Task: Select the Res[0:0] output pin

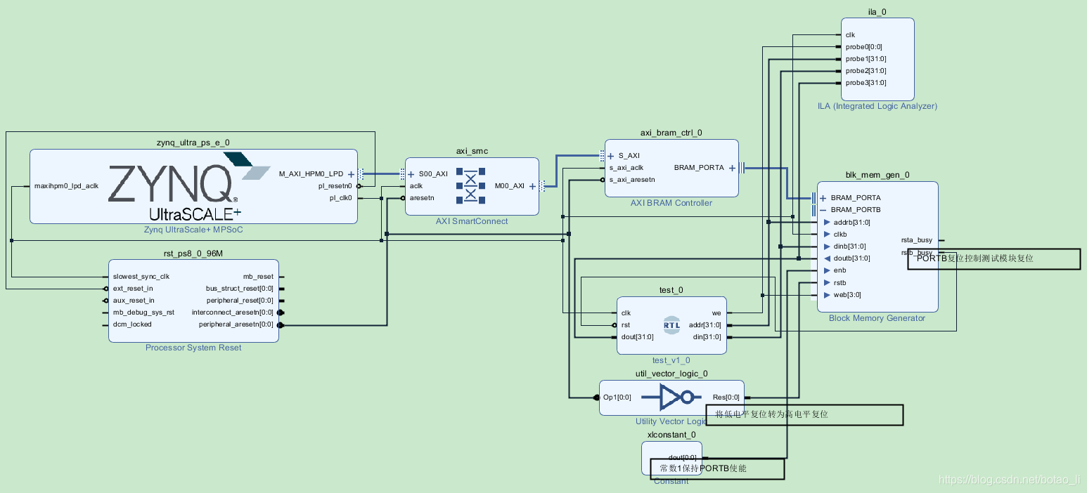Action: tap(726, 397)
